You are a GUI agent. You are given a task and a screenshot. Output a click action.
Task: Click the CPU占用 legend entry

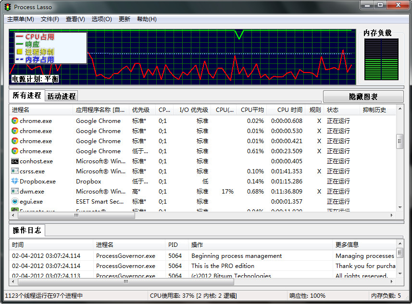coord(35,37)
